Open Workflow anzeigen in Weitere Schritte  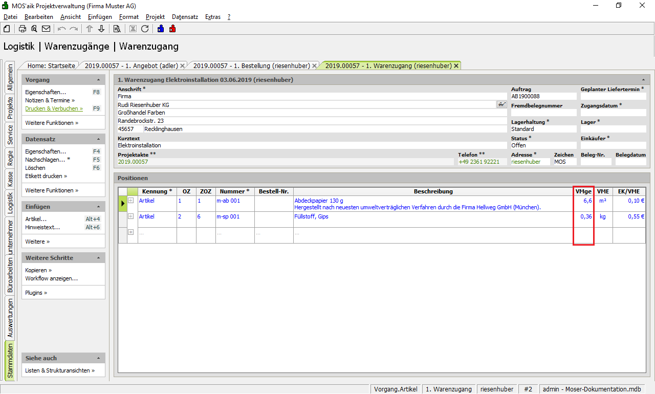(51, 278)
